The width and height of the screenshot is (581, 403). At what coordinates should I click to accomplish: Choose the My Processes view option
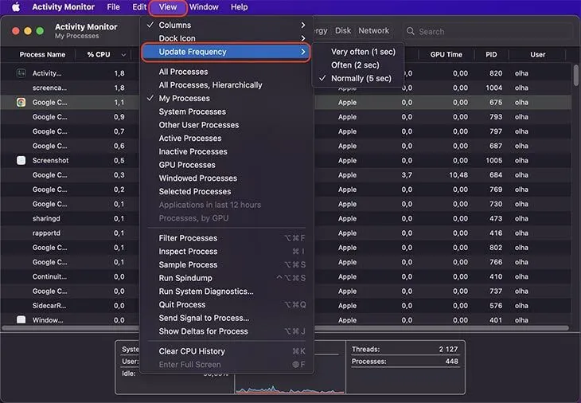[184, 98]
